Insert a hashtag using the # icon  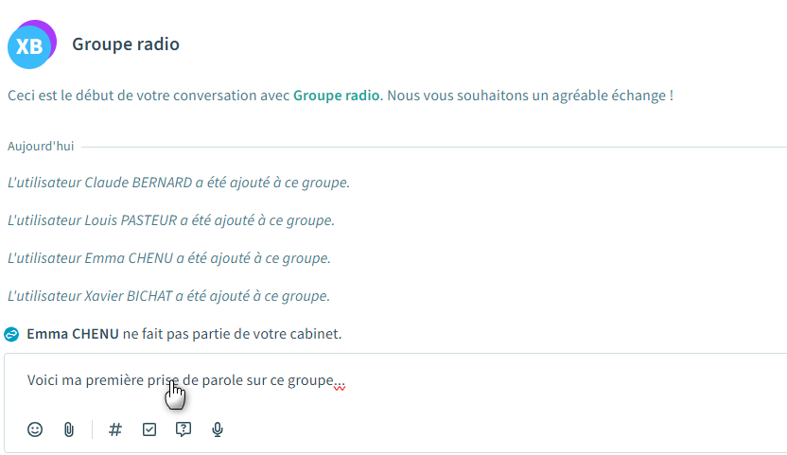pos(115,429)
